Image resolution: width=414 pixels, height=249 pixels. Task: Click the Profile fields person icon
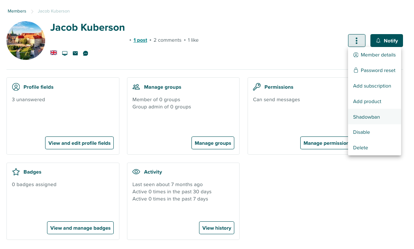(x=16, y=87)
